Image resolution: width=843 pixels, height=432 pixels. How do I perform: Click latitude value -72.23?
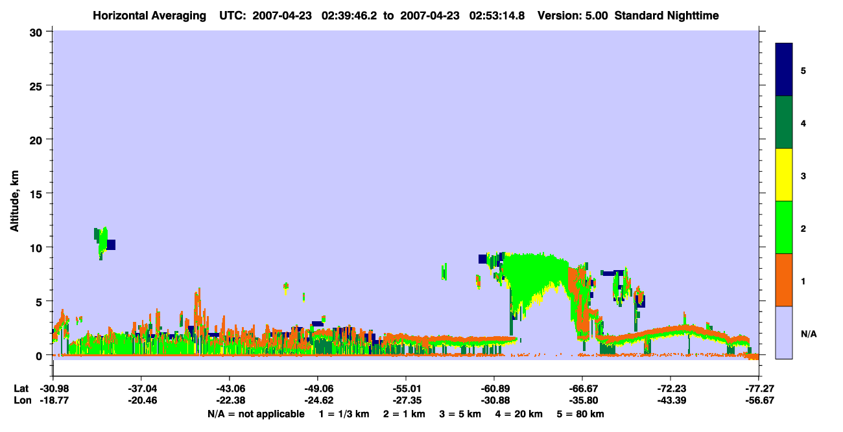pos(670,389)
